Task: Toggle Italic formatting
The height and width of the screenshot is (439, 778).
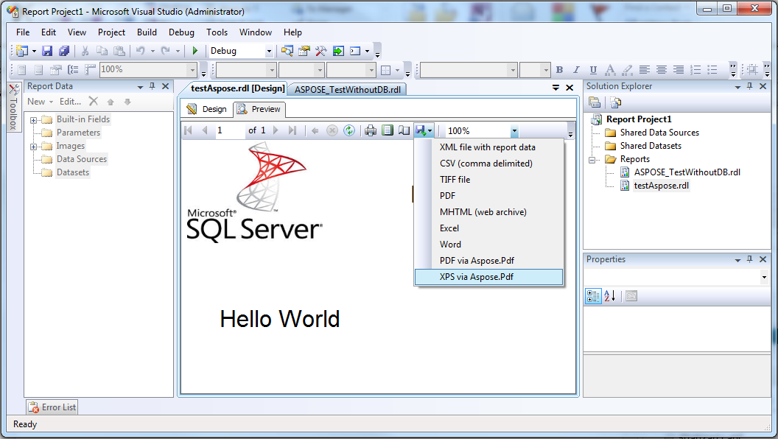Action: (576, 70)
